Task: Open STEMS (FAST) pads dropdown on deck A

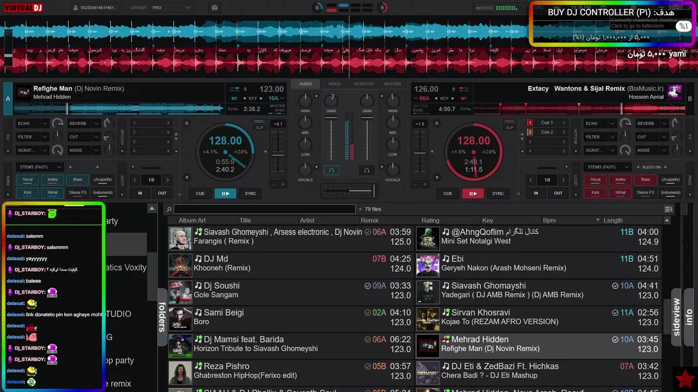Action: [x=39, y=167]
